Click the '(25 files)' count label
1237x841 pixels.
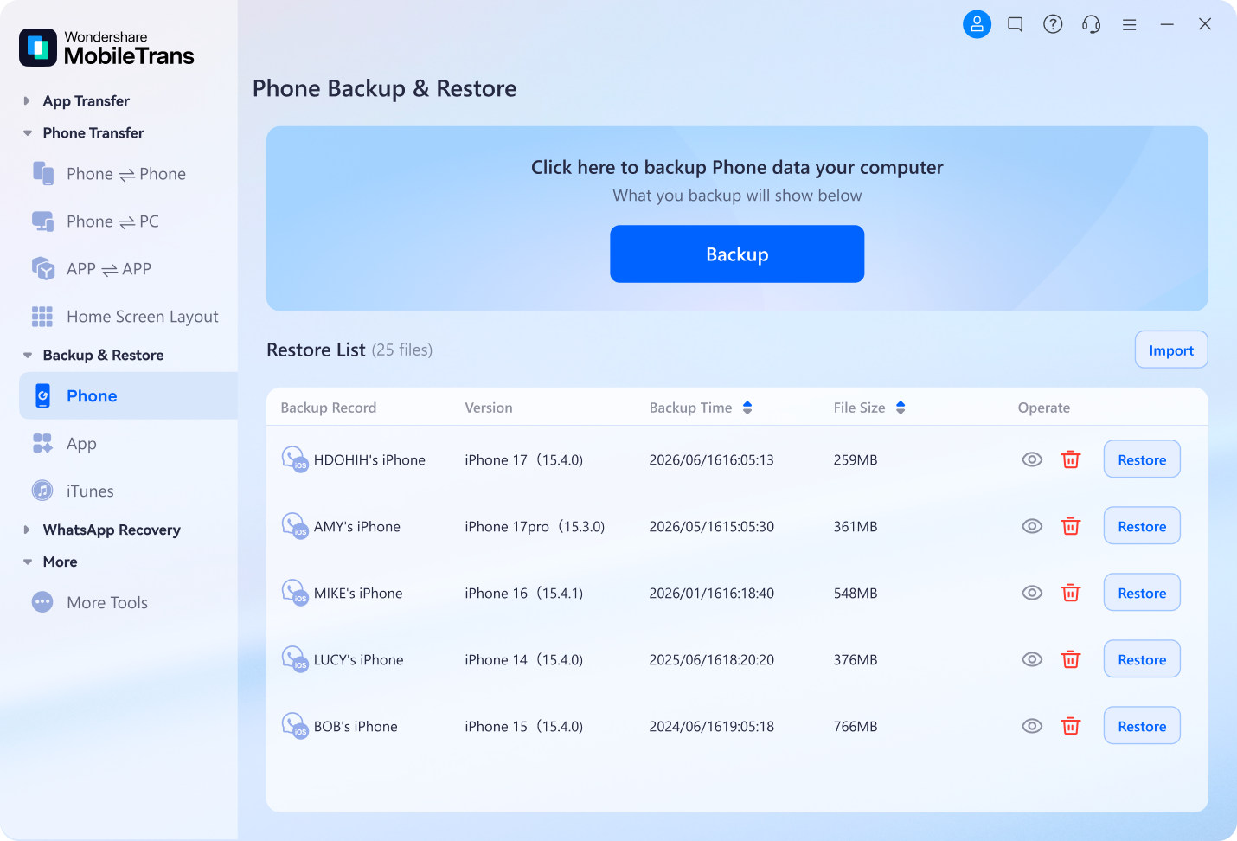click(402, 350)
